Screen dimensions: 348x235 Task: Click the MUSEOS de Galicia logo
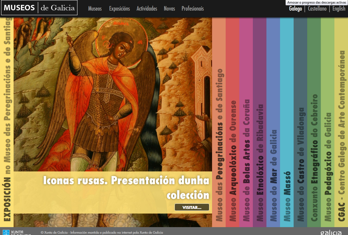click(39, 8)
